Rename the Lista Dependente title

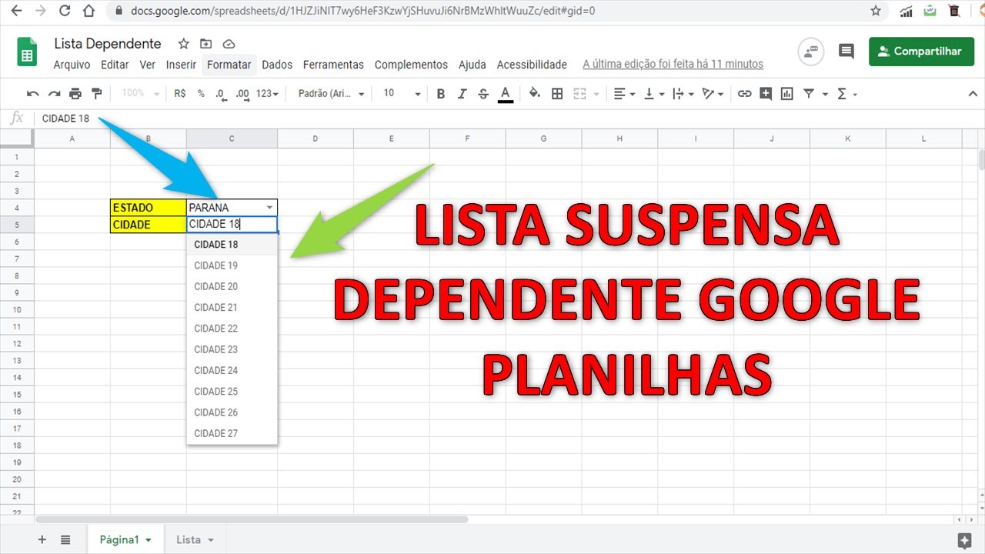[108, 44]
